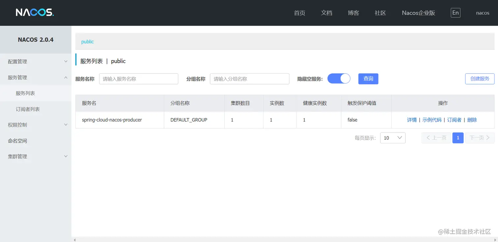Click the false threshold value cell
The height and width of the screenshot is (242, 498).
click(x=366, y=120)
